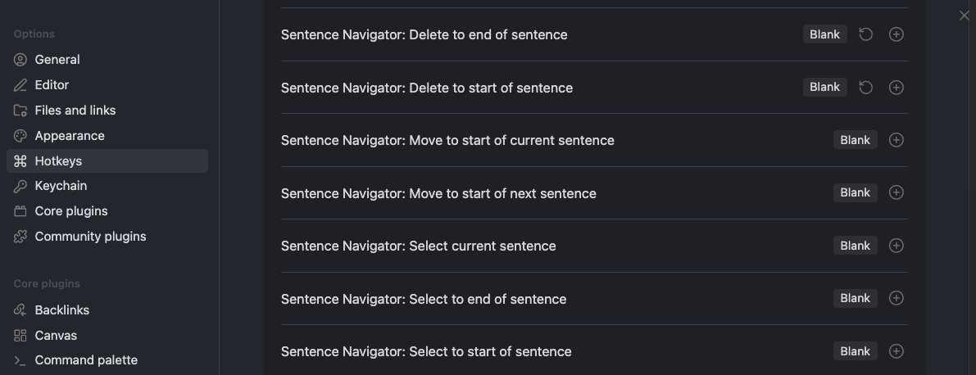
Task: Add hotkey for Delete to end of sentence
Action: pyautogui.click(x=897, y=34)
